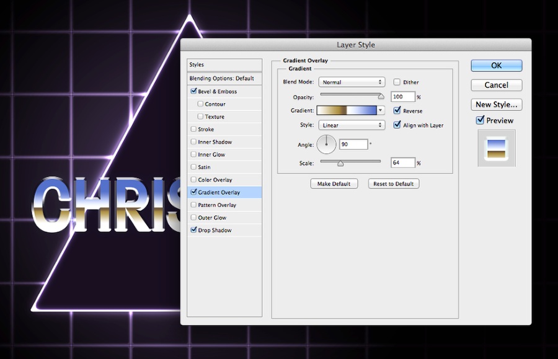Click the layer style preview thumbnail
Viewport: 558px width, 359px height.
pyautogui.click(x=497, y=148)
